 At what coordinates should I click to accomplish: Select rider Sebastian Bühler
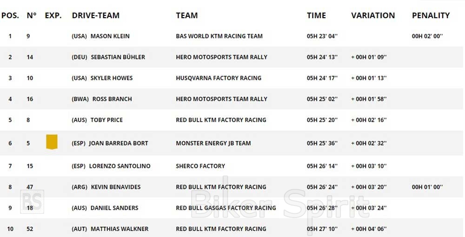click(x=118, y=57)
